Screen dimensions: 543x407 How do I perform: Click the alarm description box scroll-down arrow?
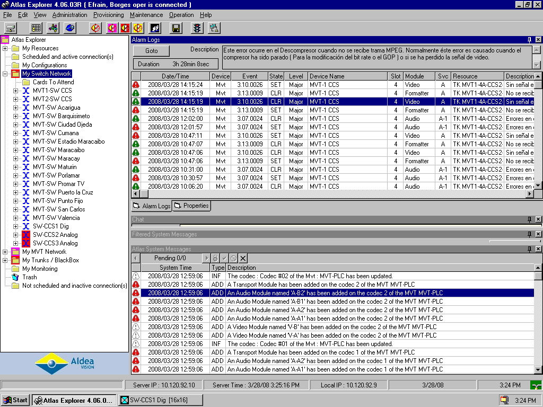536,65
